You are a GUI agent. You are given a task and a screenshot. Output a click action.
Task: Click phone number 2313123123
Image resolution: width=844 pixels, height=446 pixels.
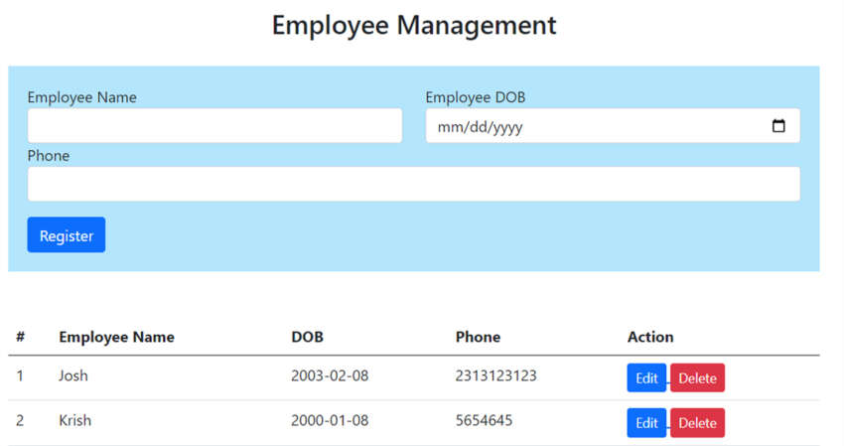[x=496, y=375]
